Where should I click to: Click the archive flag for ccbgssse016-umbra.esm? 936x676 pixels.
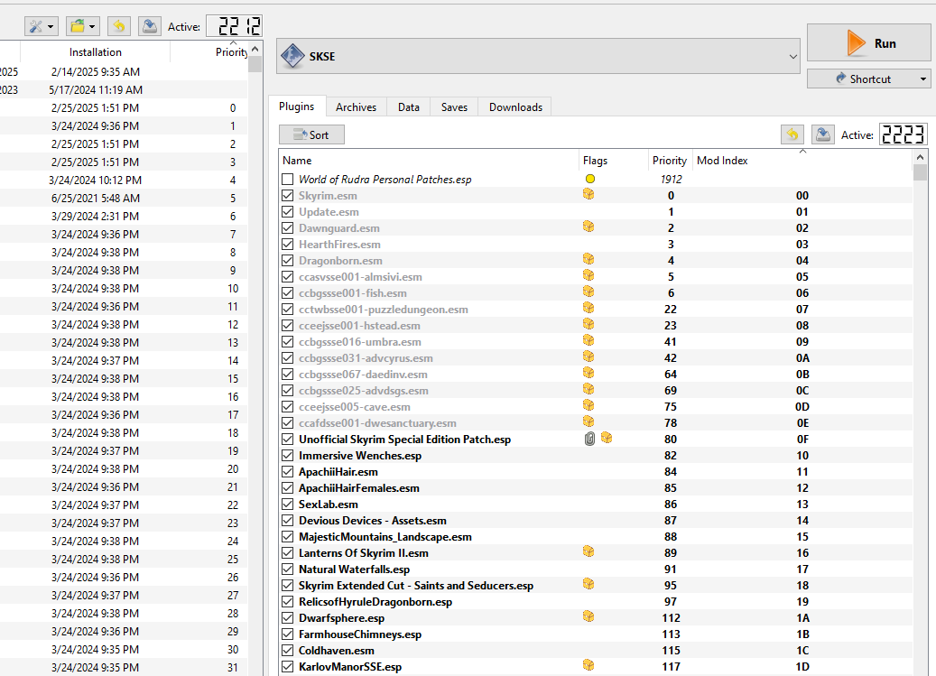coord(588,340)
